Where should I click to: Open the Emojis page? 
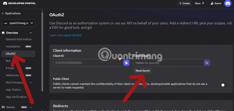[10, 68]
